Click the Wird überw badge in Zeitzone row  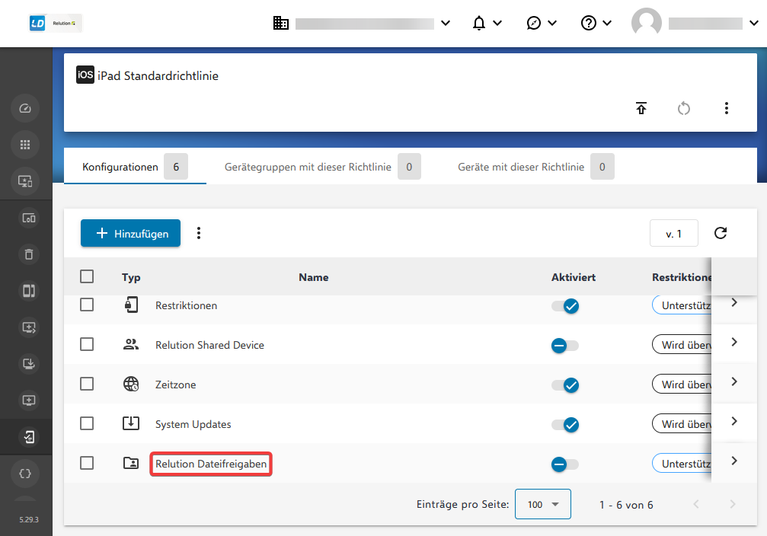pyautogui.click(x=682, y=384)
